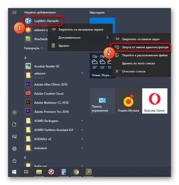Viewport: 179px width, 185px height.
Task: Open user account icon in sidebar
Action: click(14, 112)
